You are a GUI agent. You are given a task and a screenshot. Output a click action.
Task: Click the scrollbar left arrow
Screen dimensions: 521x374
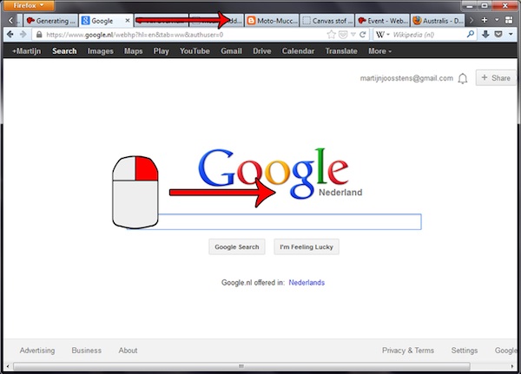pyautogui.click(x=8, y=366)
